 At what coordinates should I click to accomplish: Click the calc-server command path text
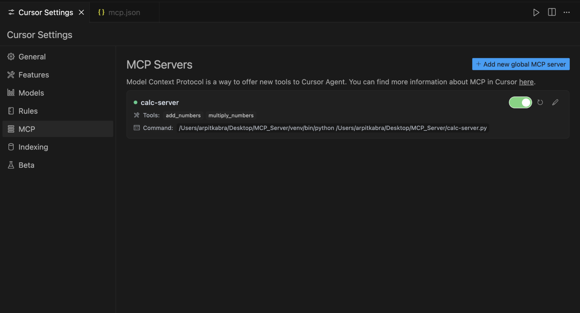[x=333, y=128]
